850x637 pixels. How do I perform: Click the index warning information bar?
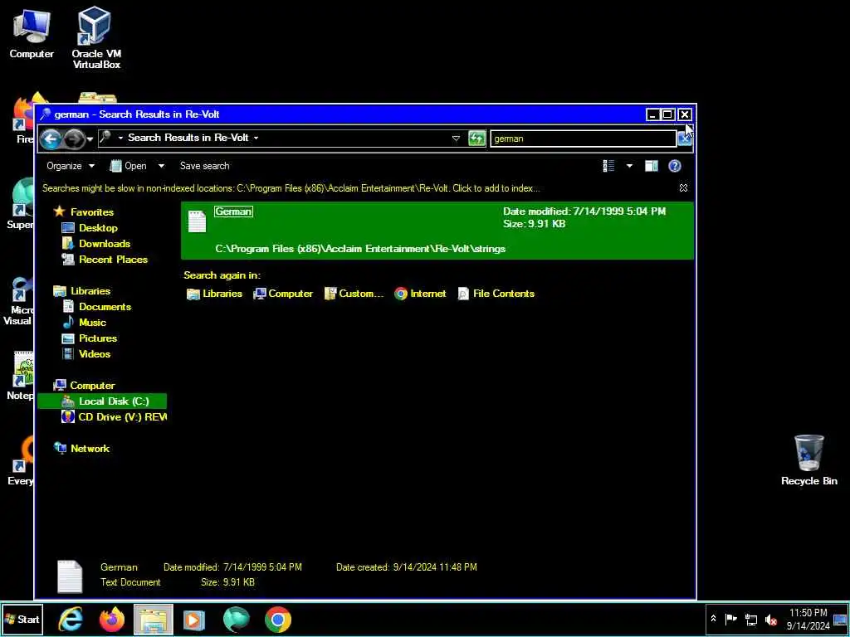[x=291, y=188]
